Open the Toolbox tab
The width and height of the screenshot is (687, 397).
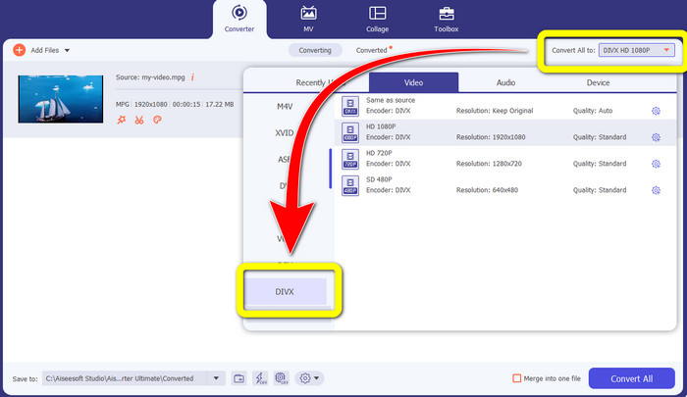click(x=446, y=20)
